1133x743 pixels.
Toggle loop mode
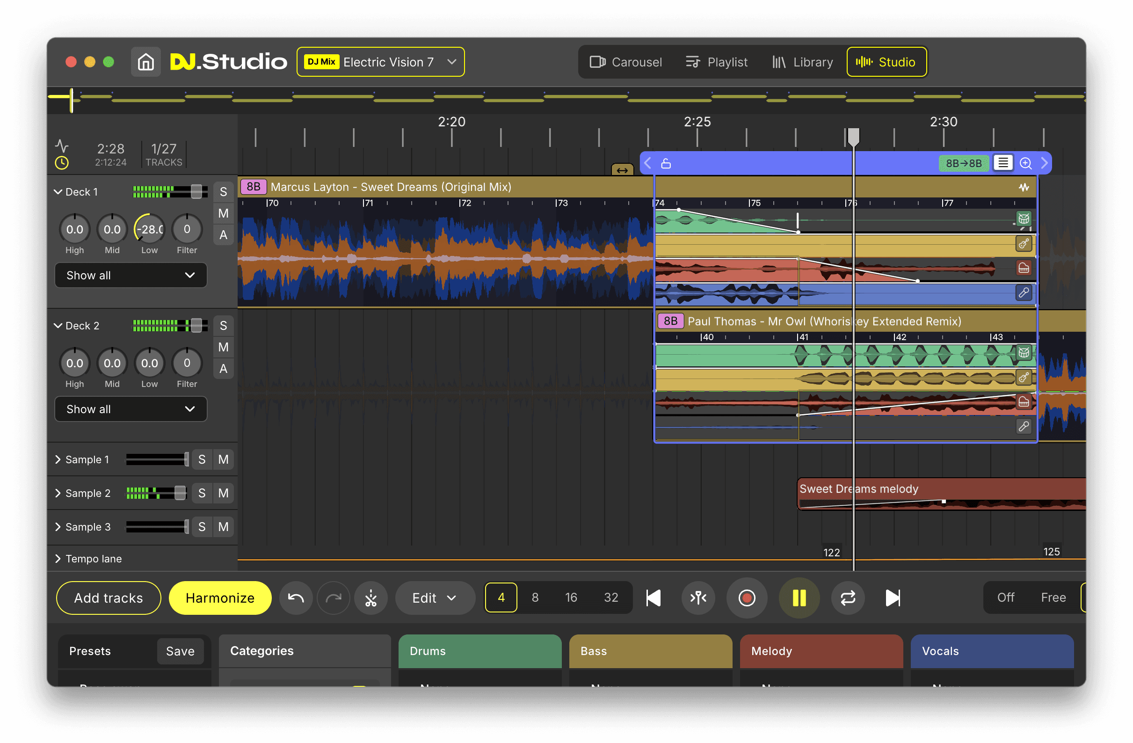click(848, 598)
